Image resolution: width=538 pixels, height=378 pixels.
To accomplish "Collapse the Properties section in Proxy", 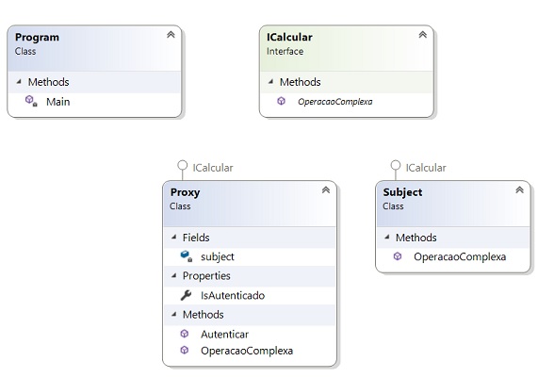I will pyautogui.click(x=174, y=275).
